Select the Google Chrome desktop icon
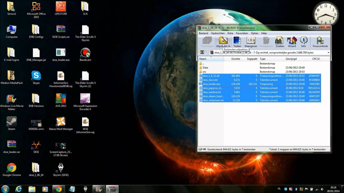The width and height of the screenshot is (344, 193). point(12,170)
